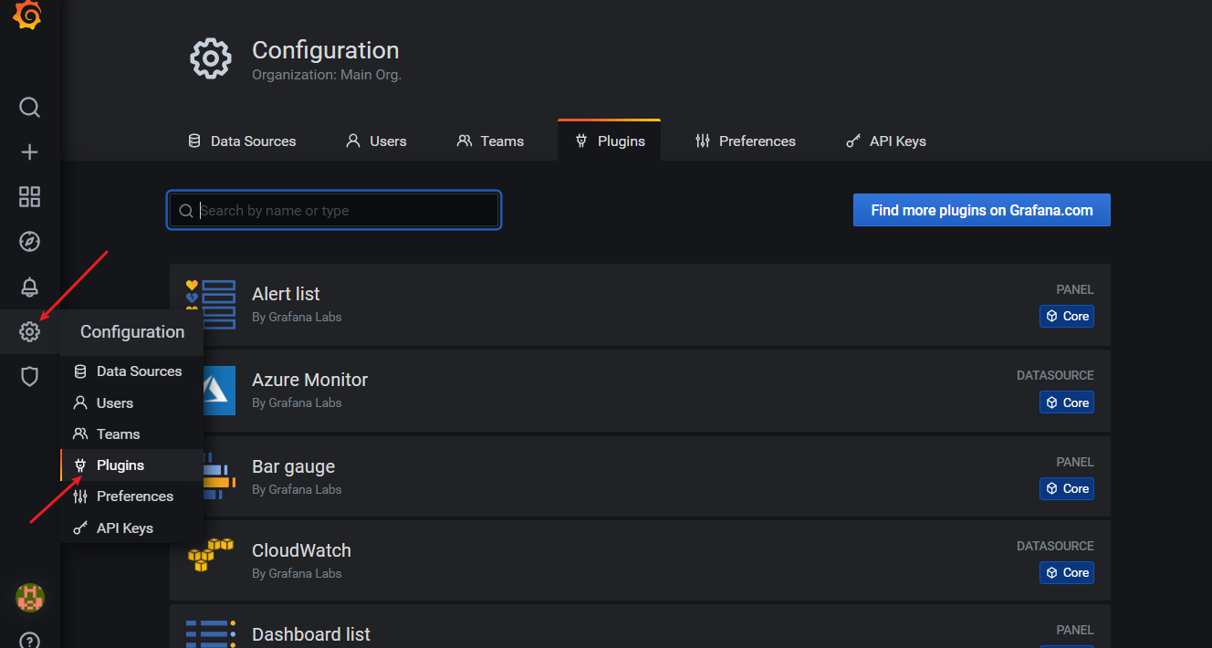
Task: Switch to the Teams tab
Action: coord(490,141)
